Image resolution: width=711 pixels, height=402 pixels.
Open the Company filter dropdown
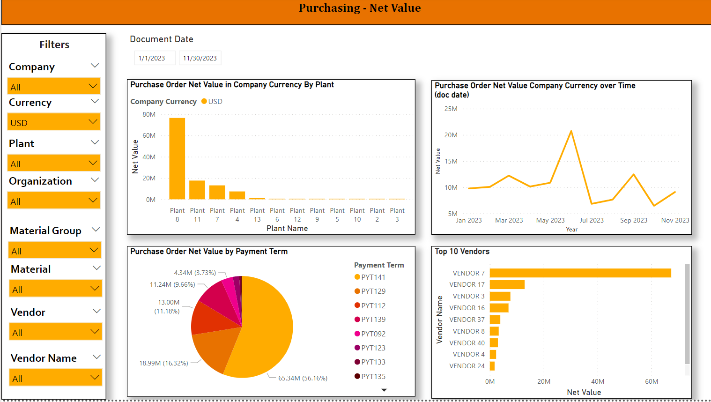(53, 86)
